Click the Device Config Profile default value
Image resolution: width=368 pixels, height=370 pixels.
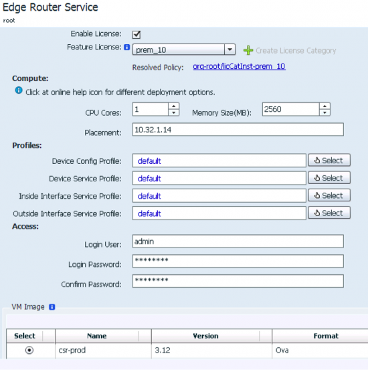[x=149, y=161]
